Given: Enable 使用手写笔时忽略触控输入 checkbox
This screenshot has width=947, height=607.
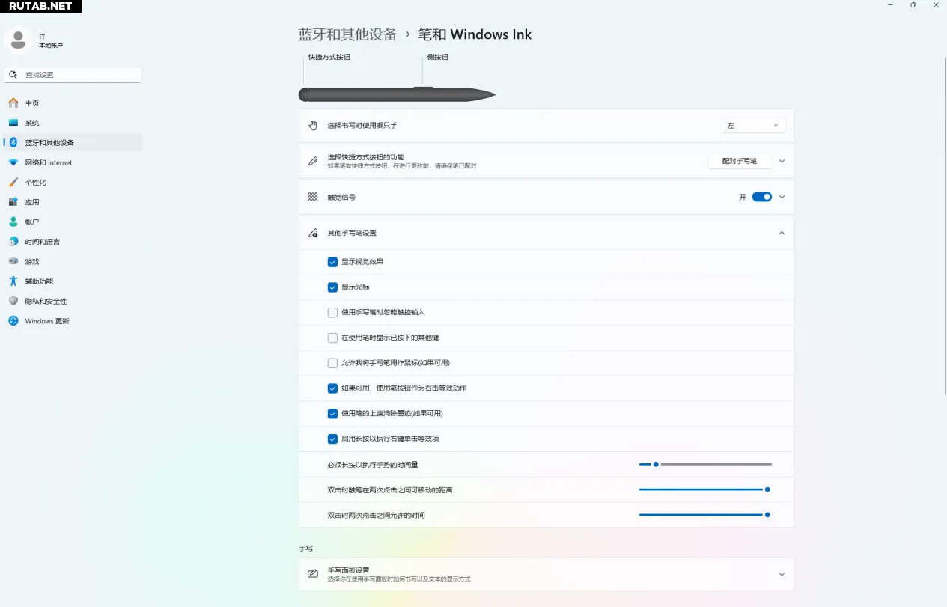Looking at the screenshot, I should [332, 312].
